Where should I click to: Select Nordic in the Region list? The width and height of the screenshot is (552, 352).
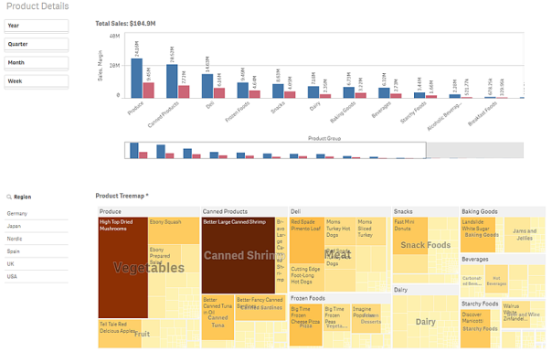(37, 239)
